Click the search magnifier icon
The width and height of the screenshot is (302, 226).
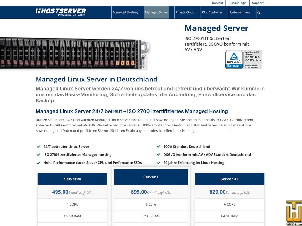click(x=259, y=12)
